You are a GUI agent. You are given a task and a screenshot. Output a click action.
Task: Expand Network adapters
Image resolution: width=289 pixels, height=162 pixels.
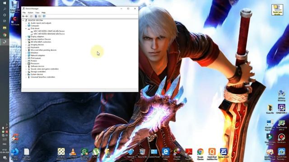click(26, 55)
